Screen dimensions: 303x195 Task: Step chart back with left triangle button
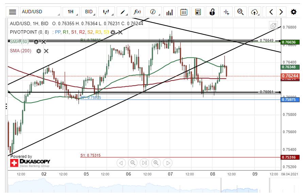121,163
